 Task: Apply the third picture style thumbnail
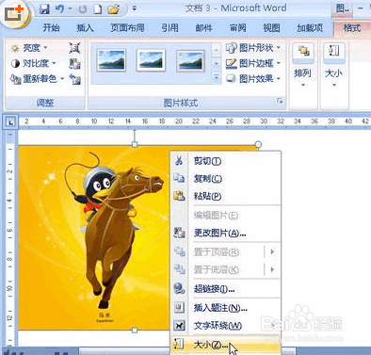click(x=190, y=60)
